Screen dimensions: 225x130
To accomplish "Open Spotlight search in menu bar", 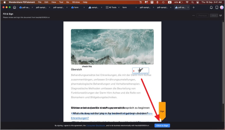I will (x=192, y=2).
